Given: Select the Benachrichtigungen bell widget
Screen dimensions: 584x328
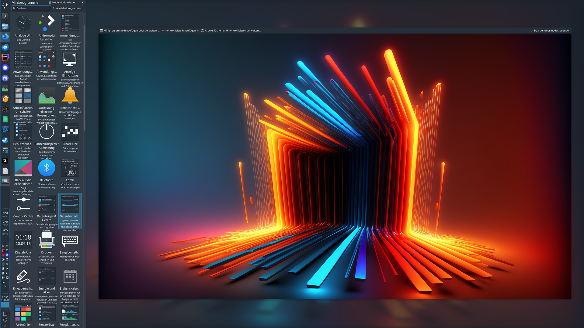Looking at the screenshot, I should pyautogui.click(x=70, y=96).
